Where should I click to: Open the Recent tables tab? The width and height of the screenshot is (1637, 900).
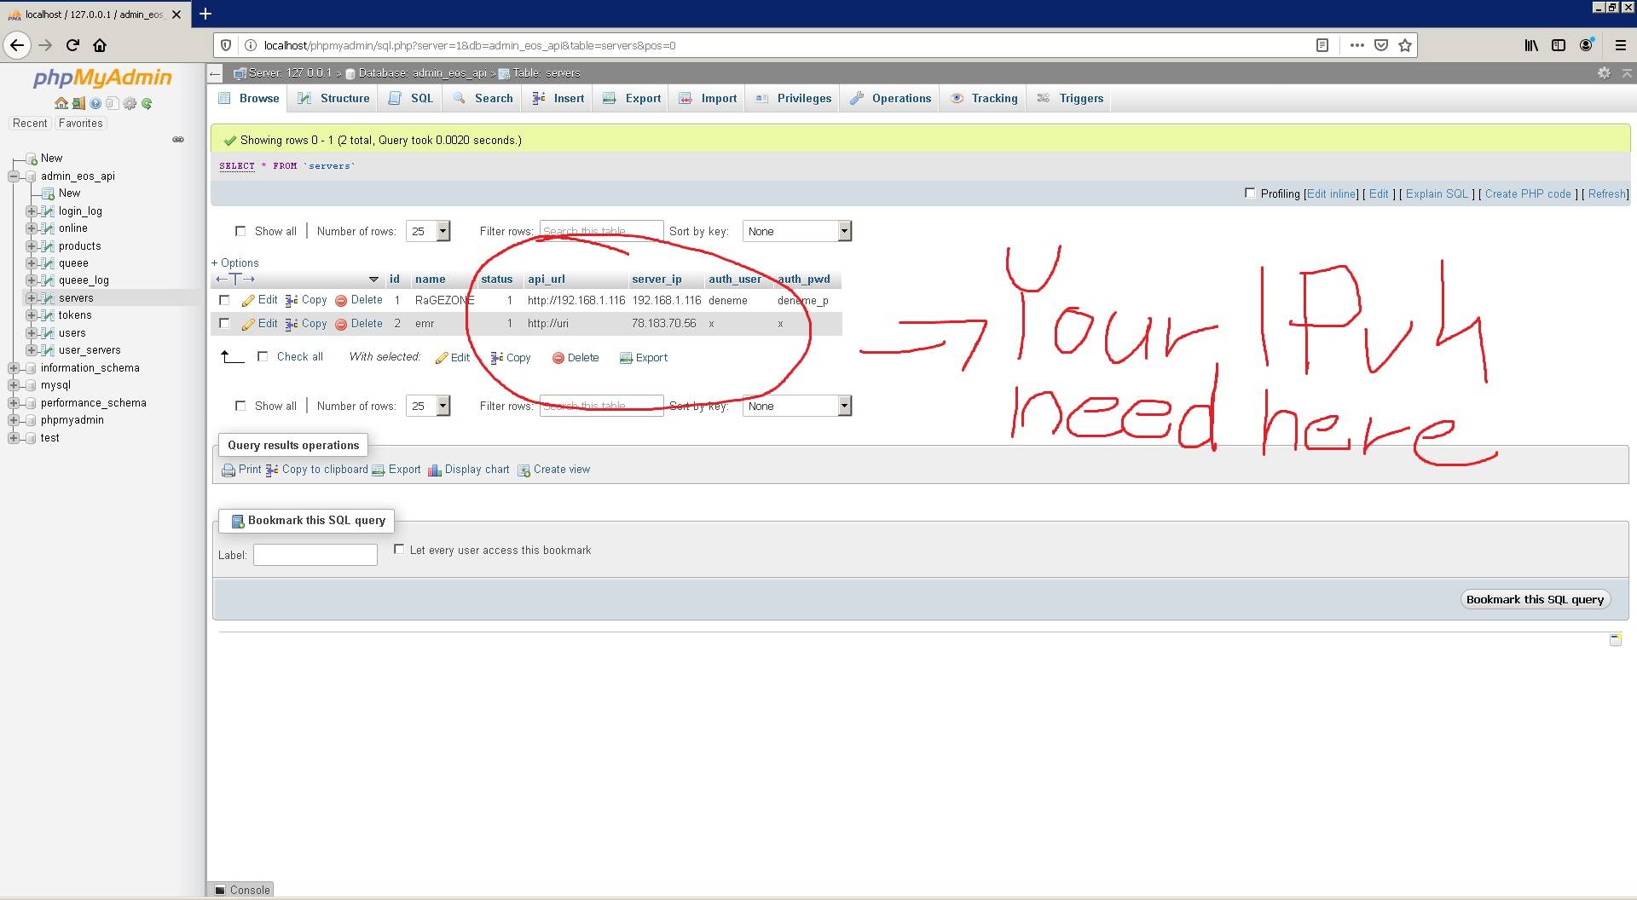coord(30,124)
